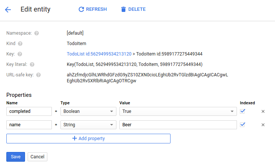Open the Namespace help icon
The width and height of the screenshot is (275, 168).
(x=37, y=33)
